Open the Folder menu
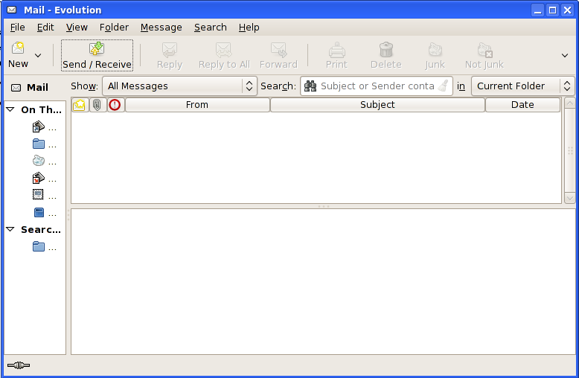 click(114, 28)
